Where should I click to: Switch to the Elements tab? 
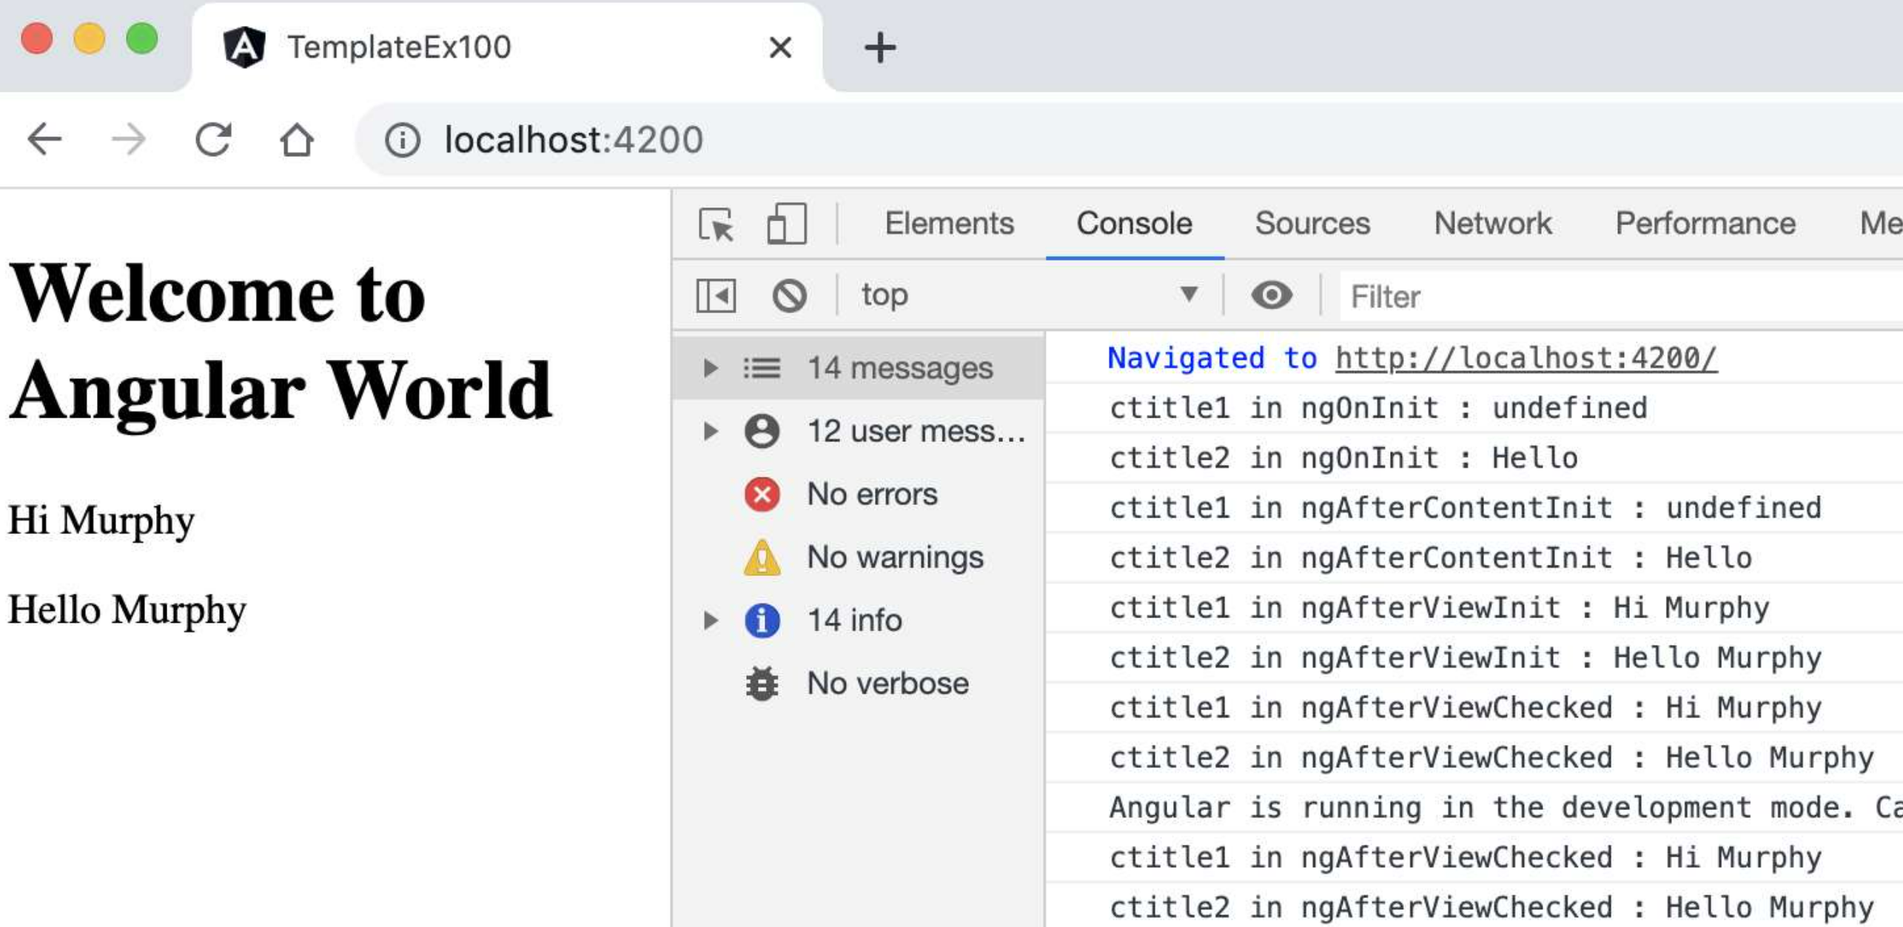click(x=949, y=224)
